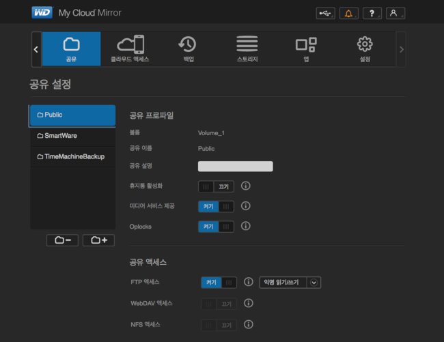Select the 공유 (Shares) tab

coord(71,49)
